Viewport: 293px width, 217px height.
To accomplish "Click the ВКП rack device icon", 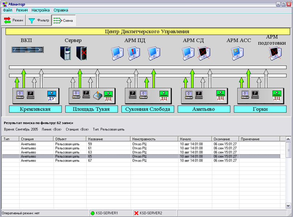I will coord(28,50).
